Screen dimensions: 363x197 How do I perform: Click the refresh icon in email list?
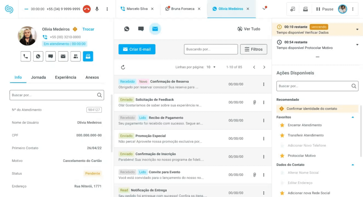pyautogui.click(x=123, y=67)
